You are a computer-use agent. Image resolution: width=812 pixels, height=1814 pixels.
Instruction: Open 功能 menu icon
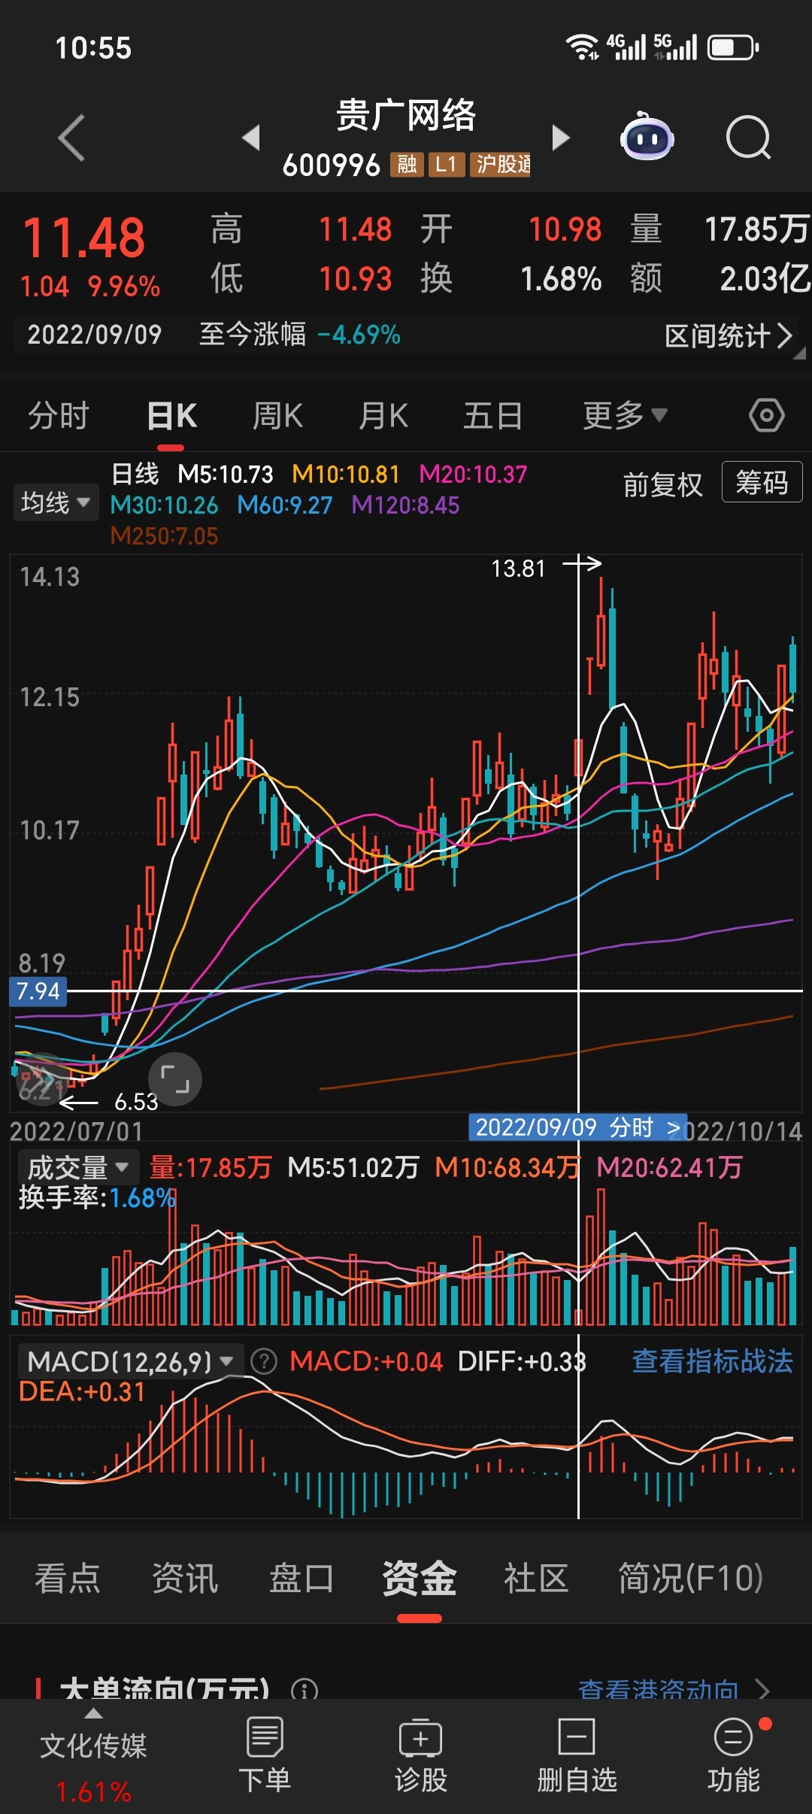734,1755
